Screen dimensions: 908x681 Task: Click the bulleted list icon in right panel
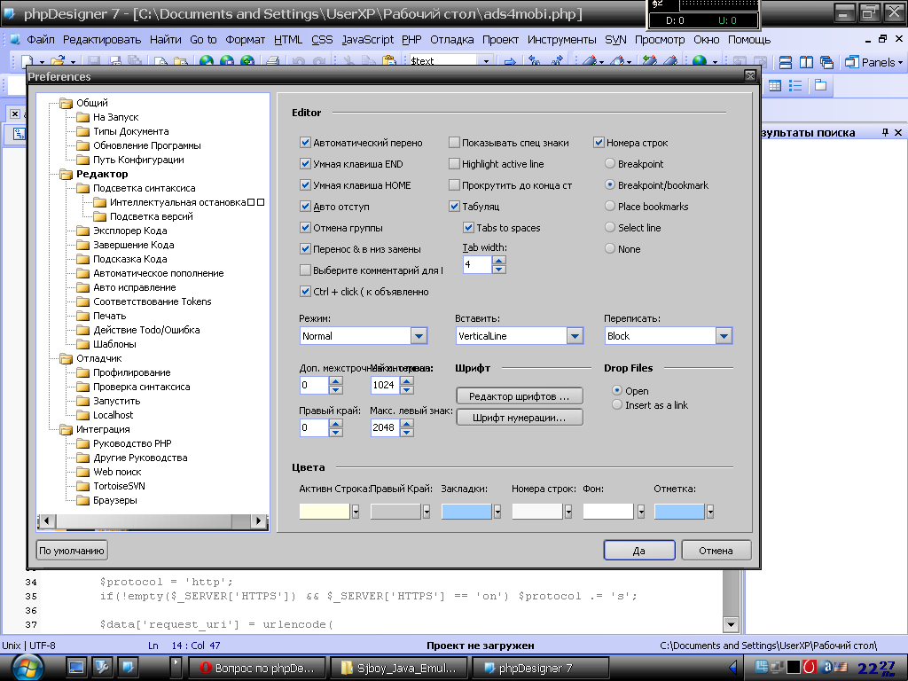click(x=795, y=86)
